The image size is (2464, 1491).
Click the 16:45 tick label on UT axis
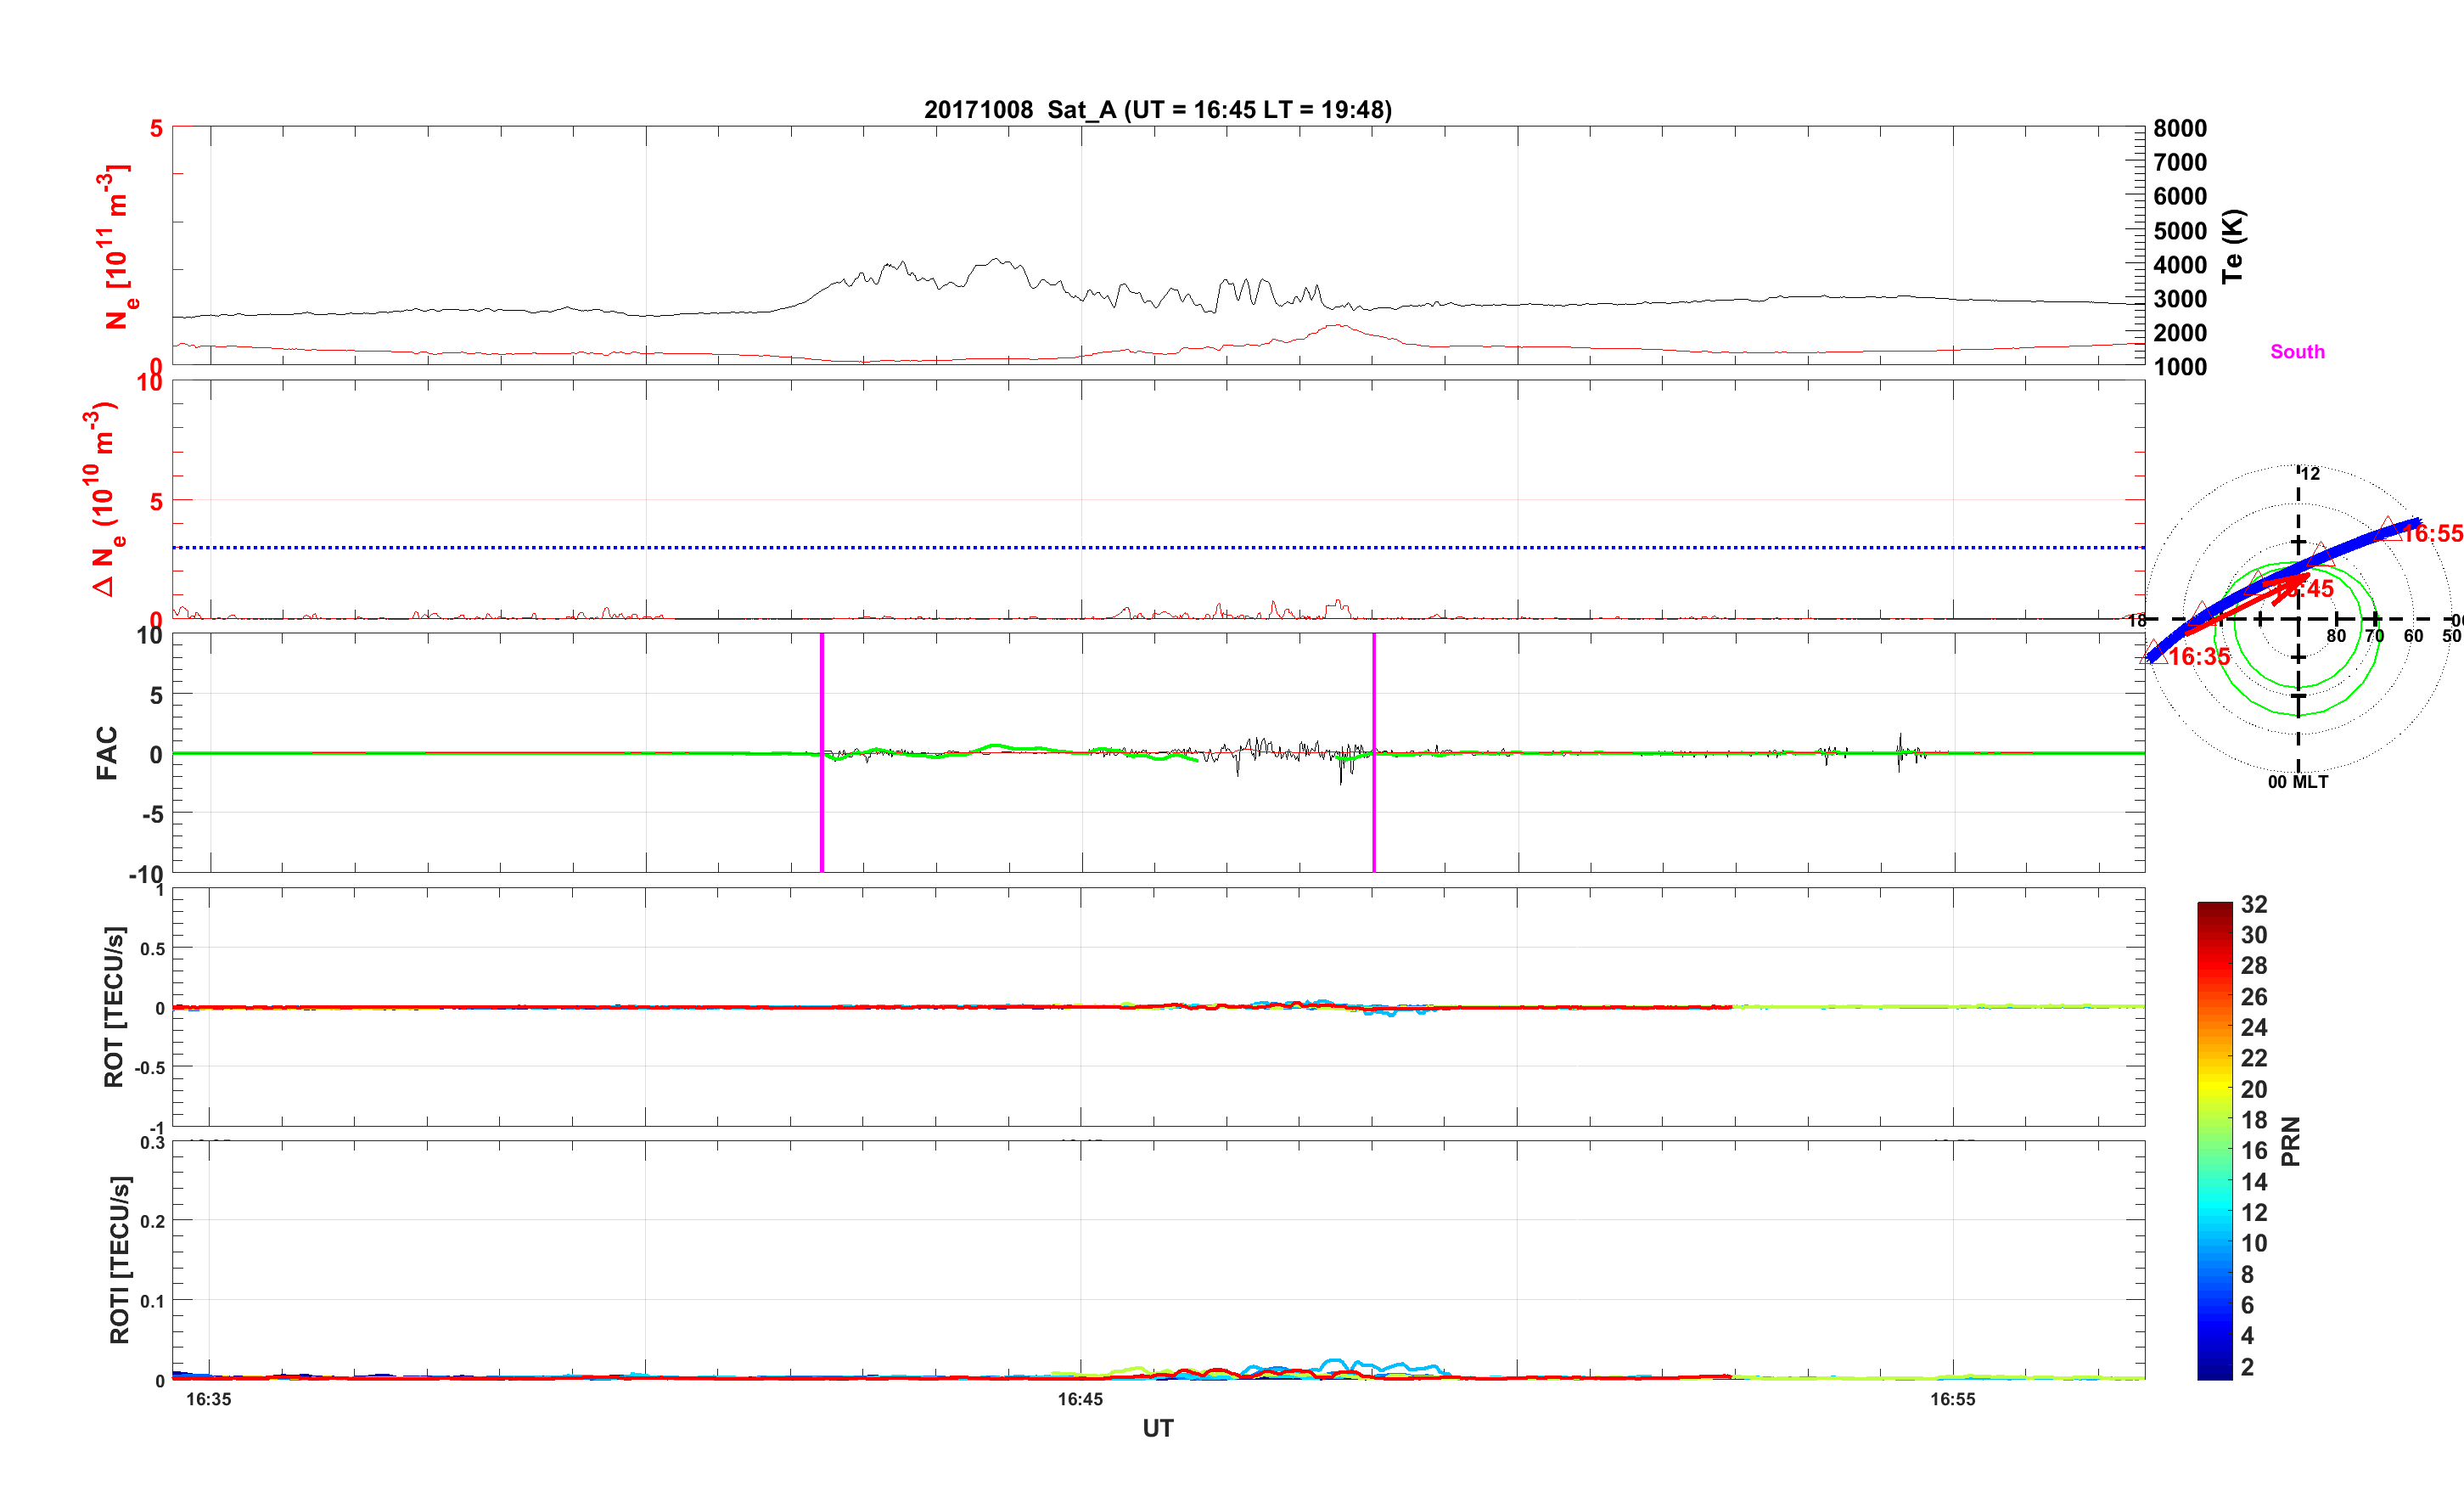click(1080, 1399)
